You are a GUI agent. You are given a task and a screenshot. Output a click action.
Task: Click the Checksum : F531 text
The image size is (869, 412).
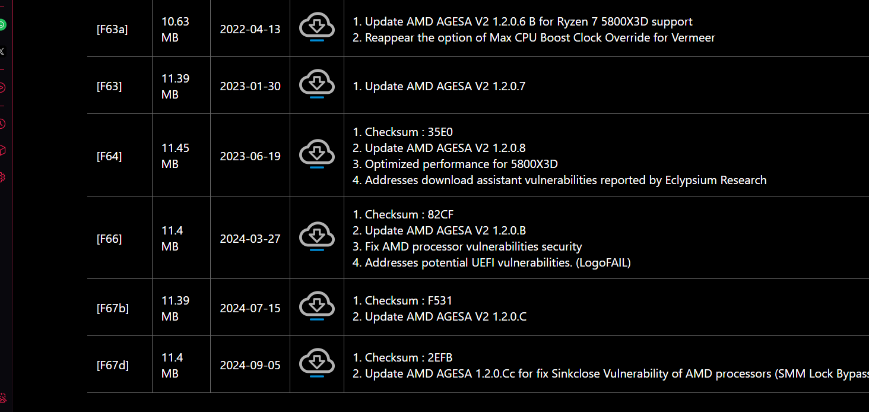402,300
